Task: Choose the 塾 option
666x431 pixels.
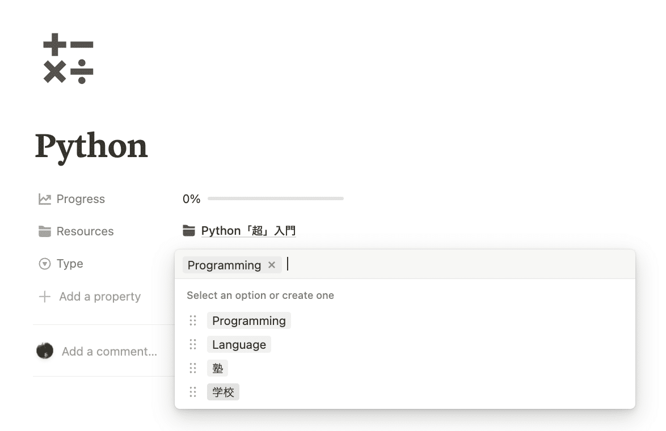Action: click(217, 368)
